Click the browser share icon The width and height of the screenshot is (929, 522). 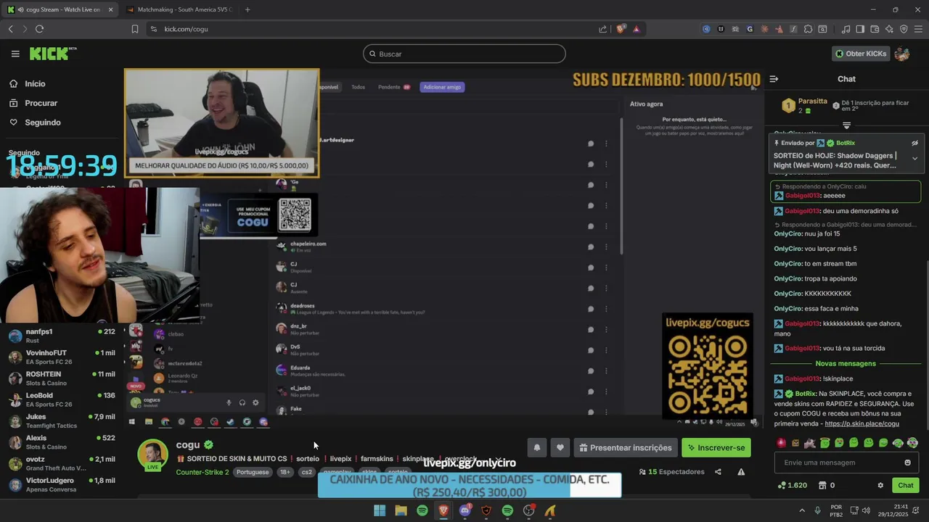pyautogui.click(x=602, y=29)
